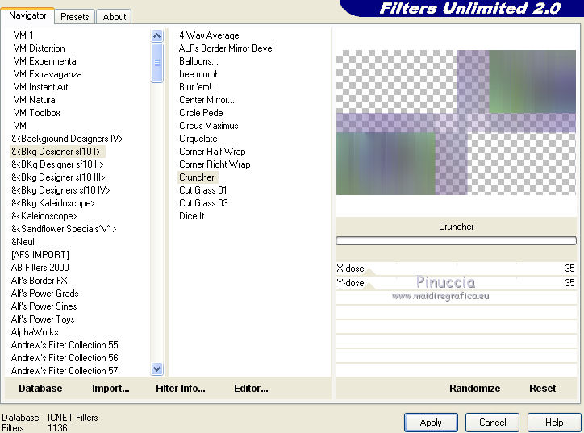The width and height of the screenshot is (584, 433).
Task: Reset the filter parameters
Action: coord(542,389)
